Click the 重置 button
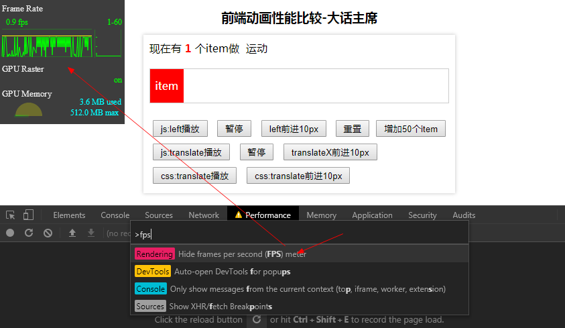This screenshot has height=328, width=565. [353, 129]
